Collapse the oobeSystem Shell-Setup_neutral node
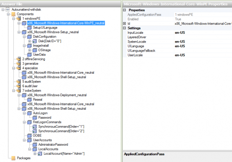232x162 pixels. tap(19, 109)
